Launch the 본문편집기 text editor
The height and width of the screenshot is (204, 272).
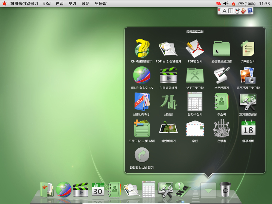[221, 75]
